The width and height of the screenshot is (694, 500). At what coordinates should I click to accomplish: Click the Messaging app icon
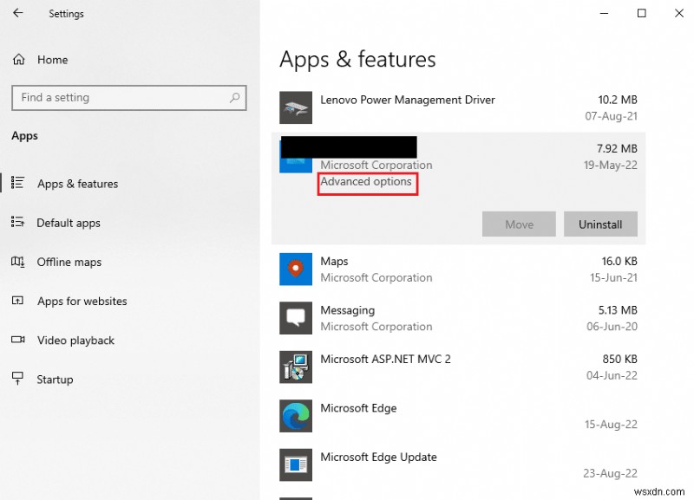(295, 318)
